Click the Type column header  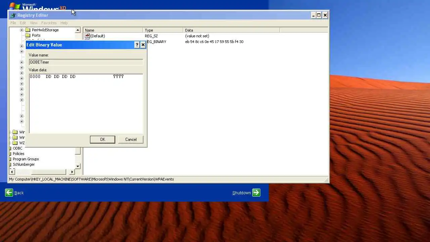point(163,30)
